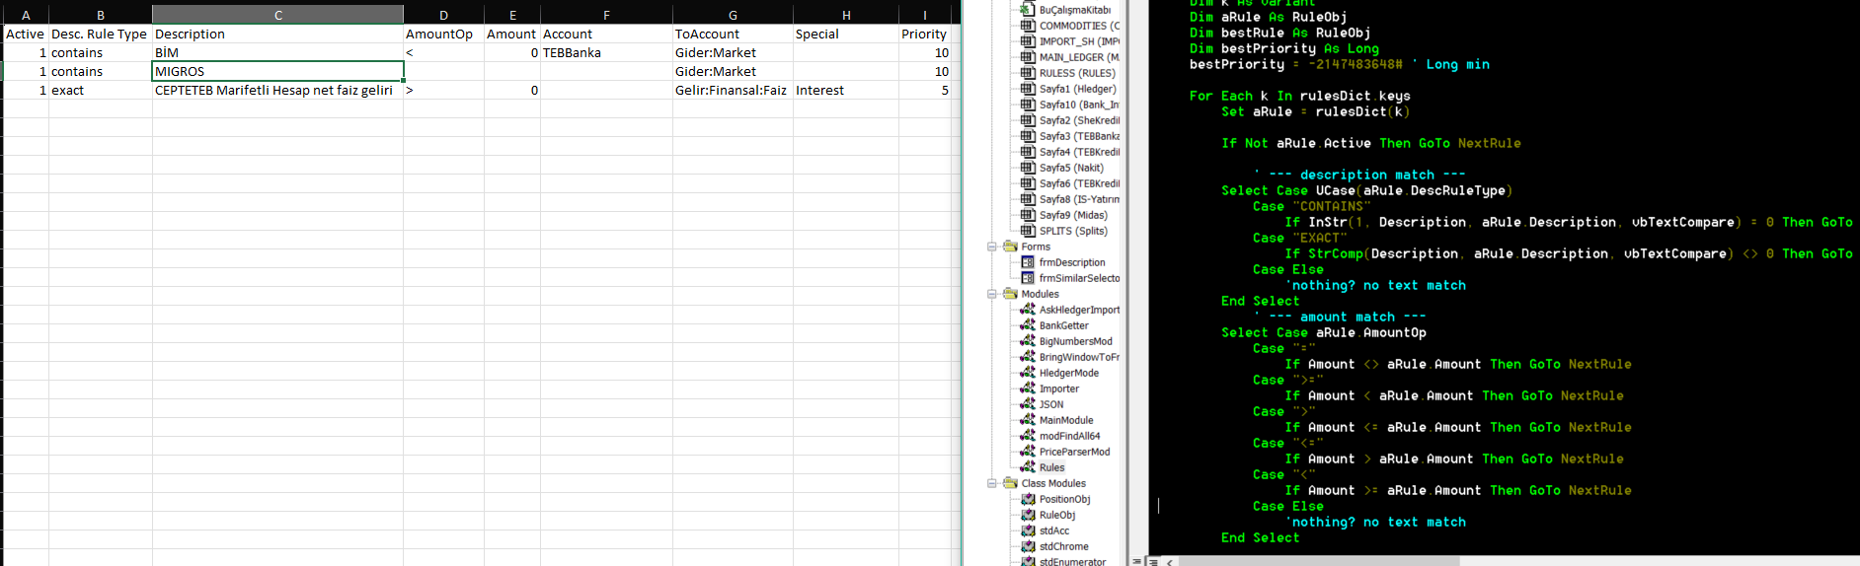Select SPLITS (Splits) sheet icon
This screenshot has width=1860, height=566.
pos(1028,231)
